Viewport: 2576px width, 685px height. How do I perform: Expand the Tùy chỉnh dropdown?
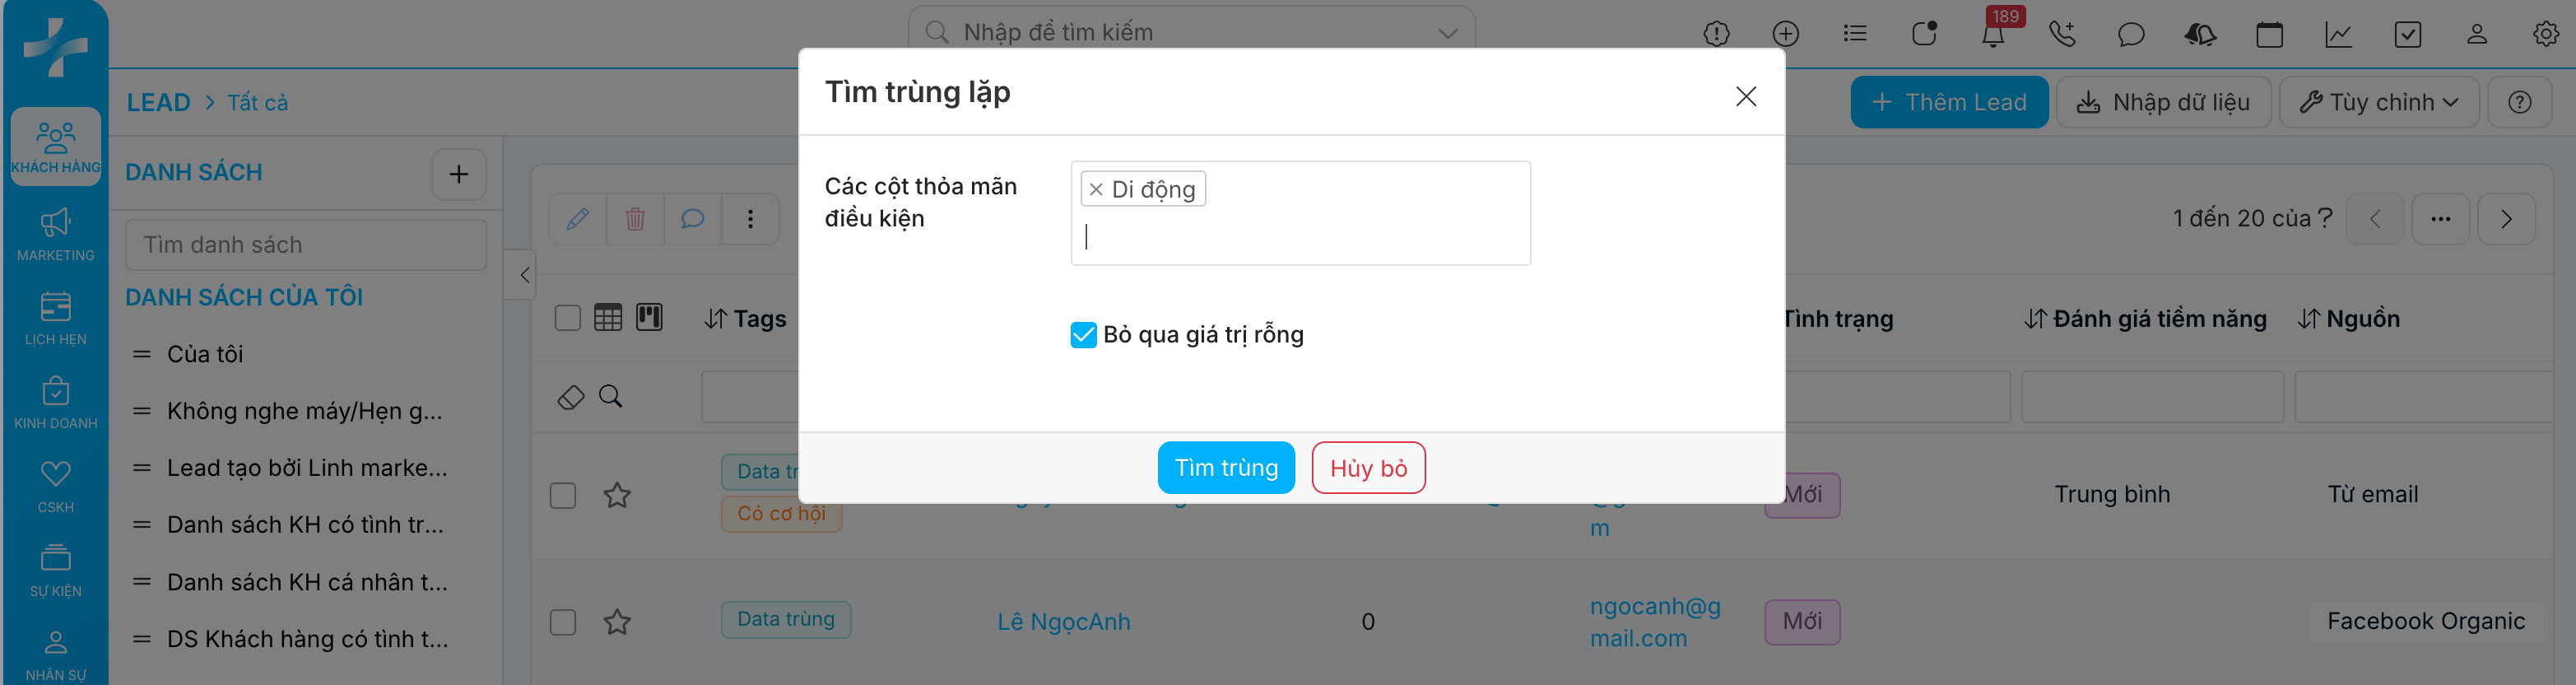tap(2378, 102)
